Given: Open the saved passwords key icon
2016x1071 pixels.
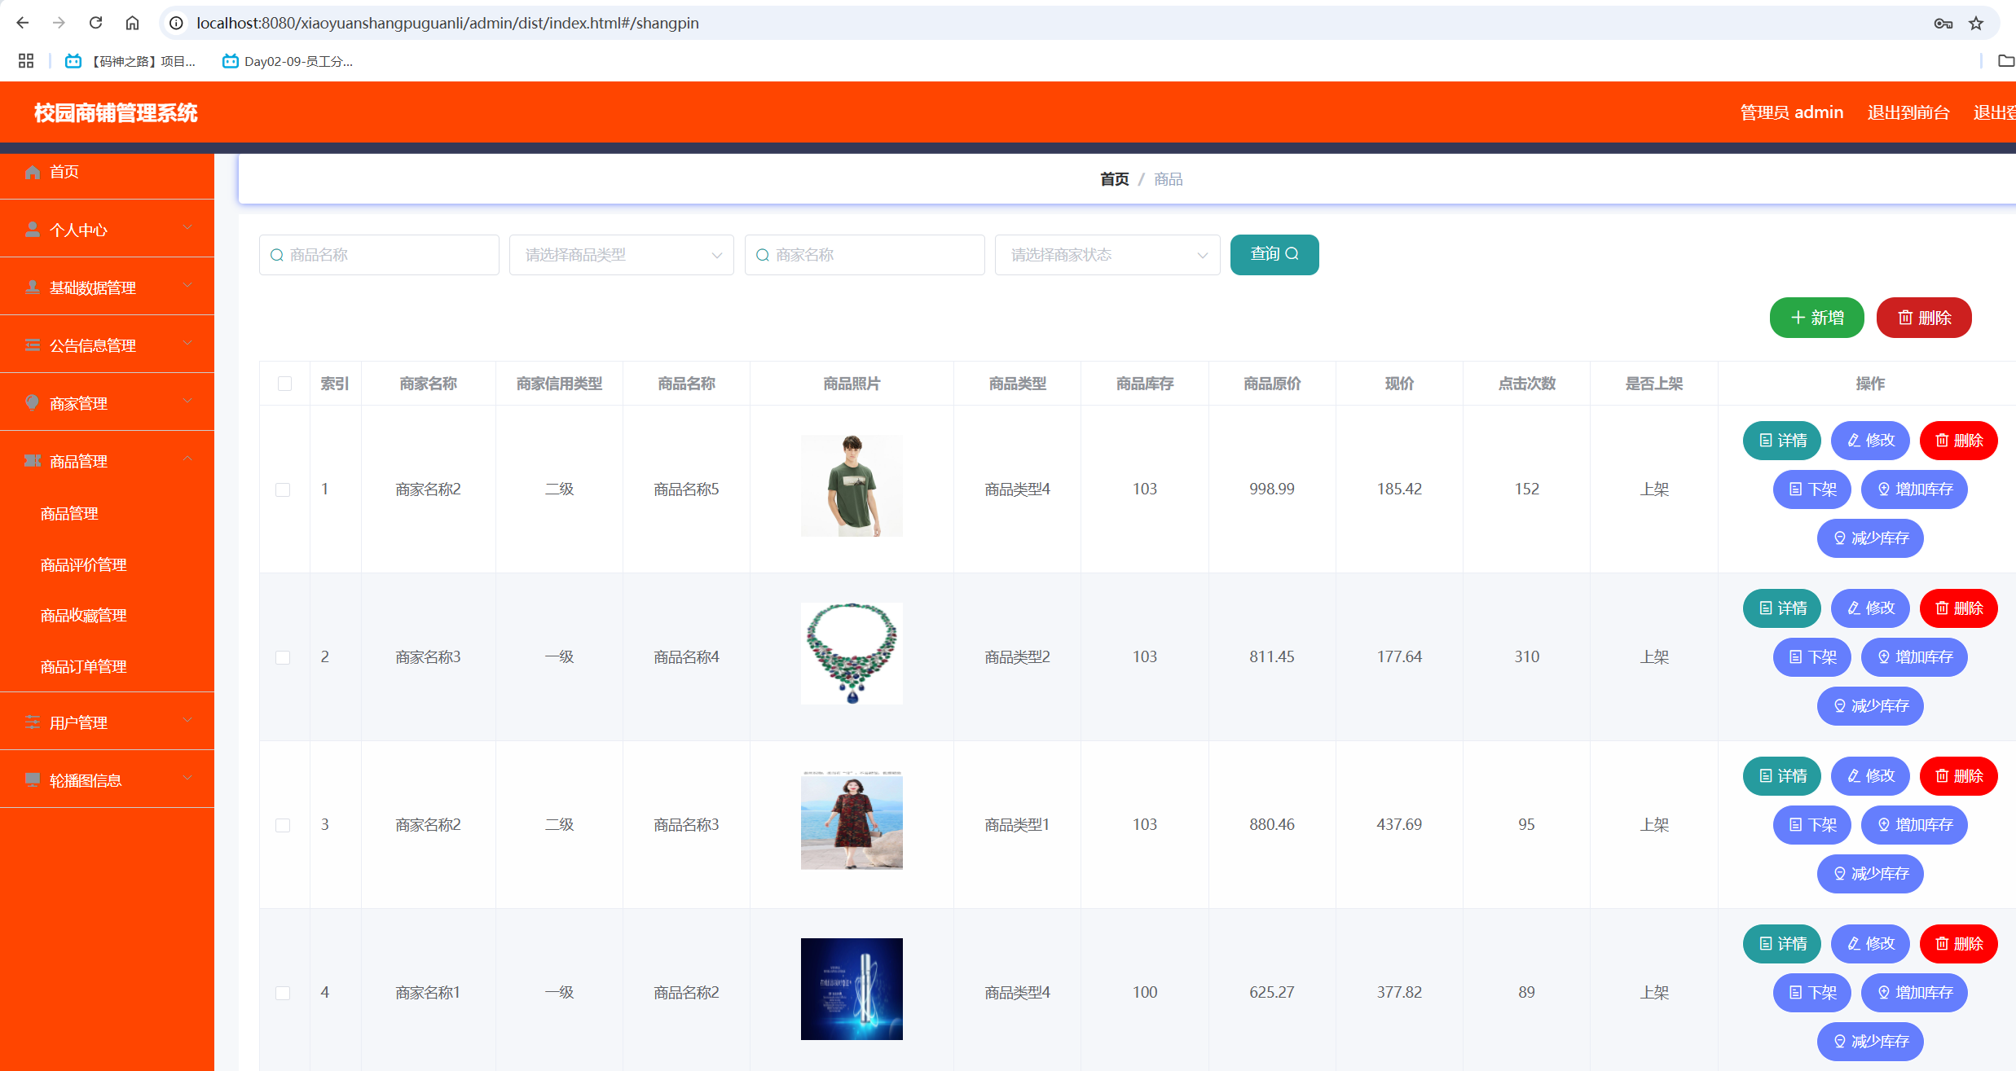Looking at the screenshot, I should point(1943,24).
